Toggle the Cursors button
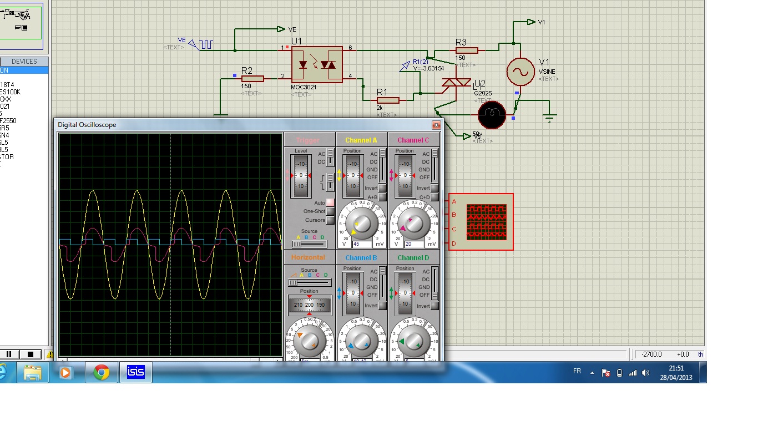 (x=330, y=220)
